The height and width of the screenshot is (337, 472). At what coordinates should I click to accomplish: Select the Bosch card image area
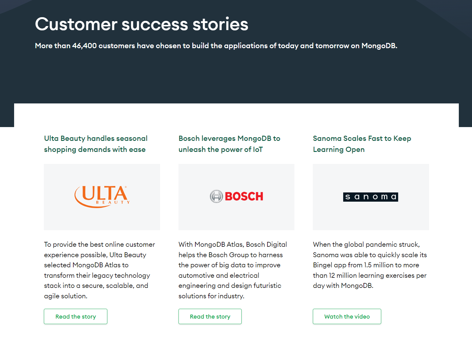[x=236, y=197]
